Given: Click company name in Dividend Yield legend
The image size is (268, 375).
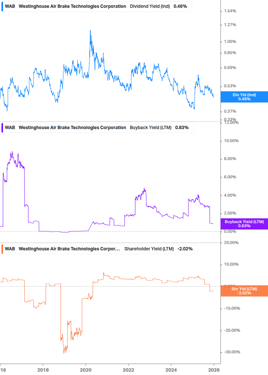Looking at the screenshot, I should coord(73,6).
